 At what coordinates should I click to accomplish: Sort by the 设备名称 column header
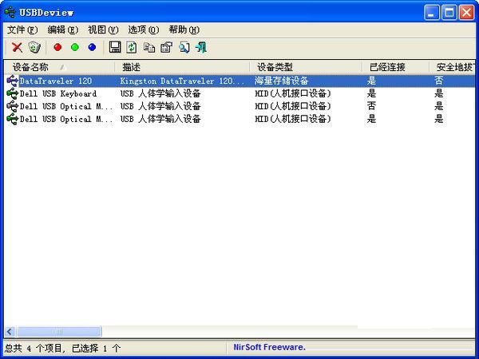32,67
